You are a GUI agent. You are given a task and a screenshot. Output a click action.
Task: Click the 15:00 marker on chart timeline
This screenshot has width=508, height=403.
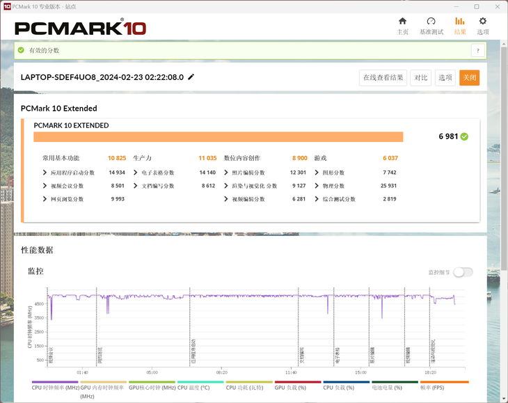pos(360,372)
